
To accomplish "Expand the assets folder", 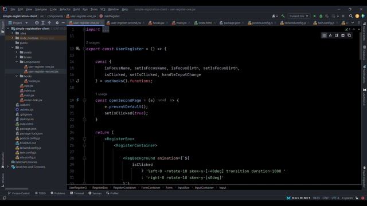I will [x=17, y=52].
